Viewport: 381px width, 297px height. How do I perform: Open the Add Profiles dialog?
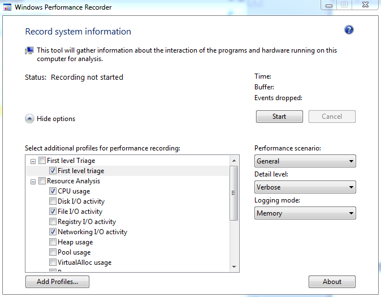pyautogui.click(x=57, y=282)
